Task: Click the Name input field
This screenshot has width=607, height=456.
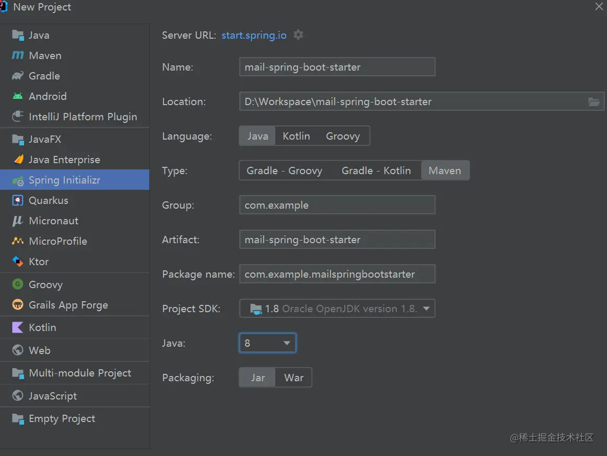Action: coord(337,67)
